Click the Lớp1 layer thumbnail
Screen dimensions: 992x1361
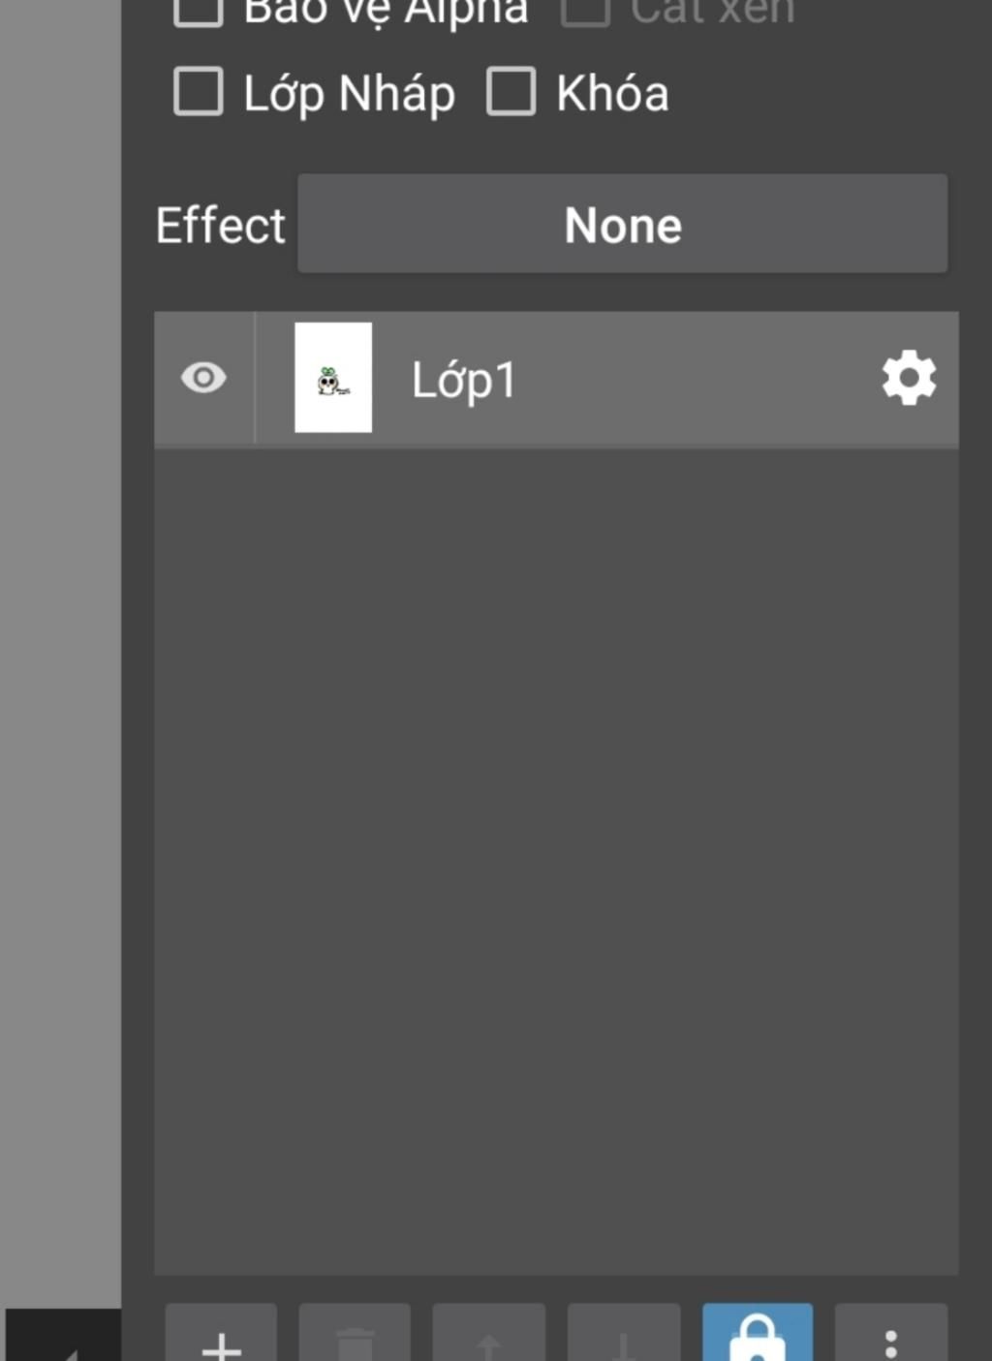(333, 378)
